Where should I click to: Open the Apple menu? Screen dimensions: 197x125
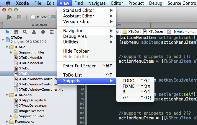pyautogui.click(x=8, y=3)
